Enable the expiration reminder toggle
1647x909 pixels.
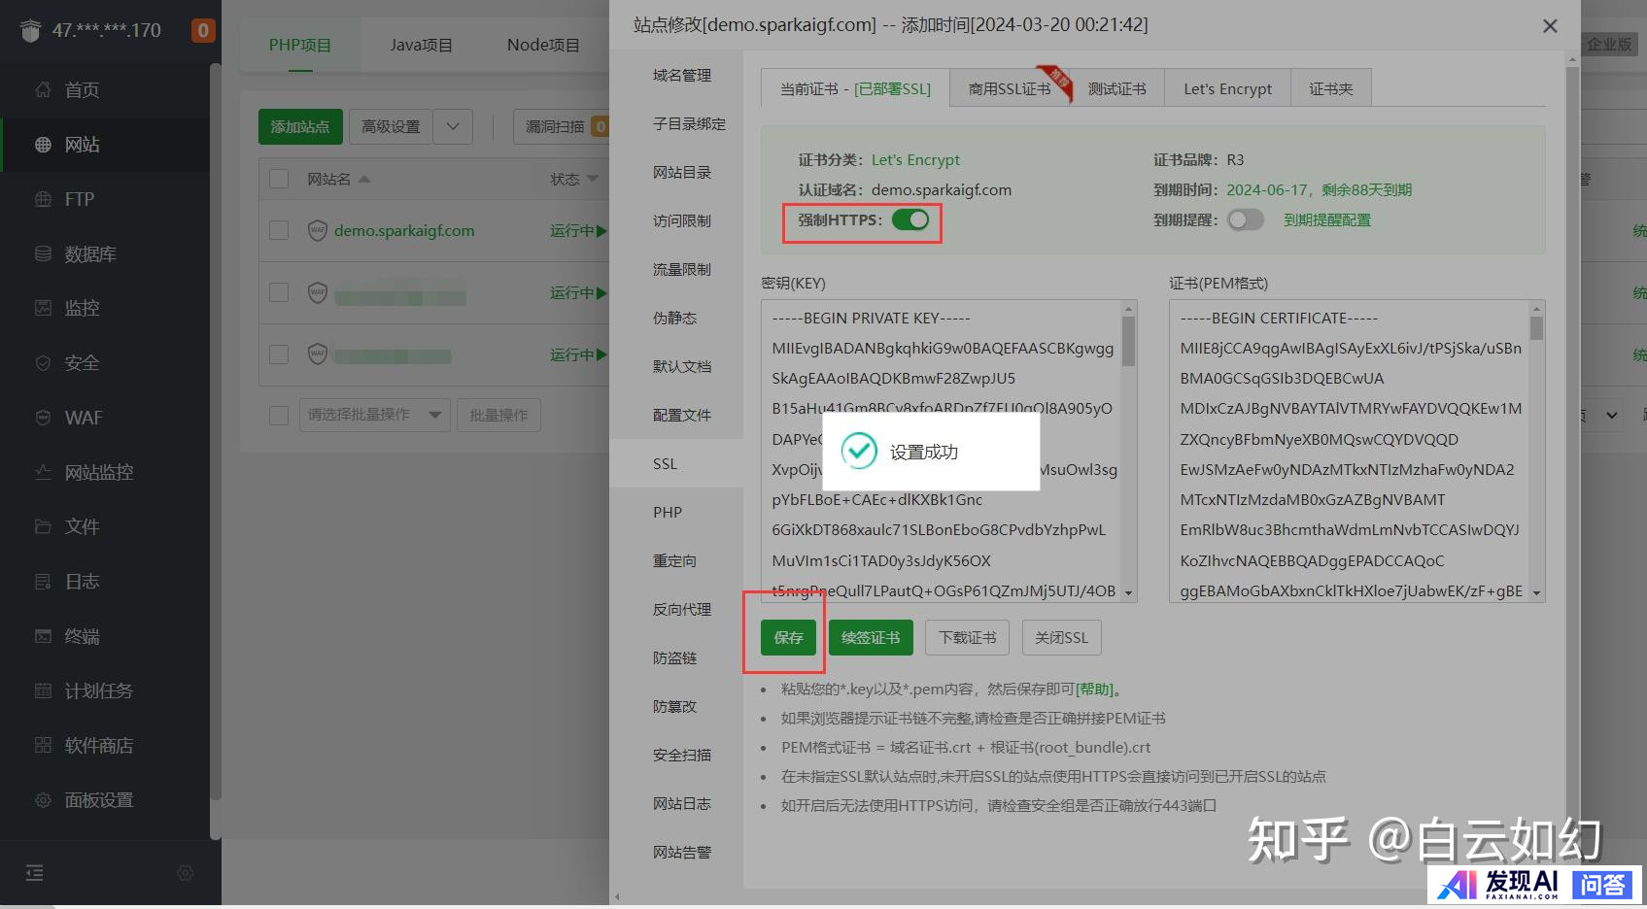click(1245, 220)
